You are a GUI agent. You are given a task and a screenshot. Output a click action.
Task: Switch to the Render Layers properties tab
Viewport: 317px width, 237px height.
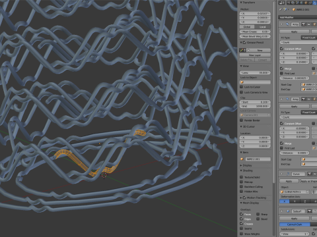click(293, 3)
